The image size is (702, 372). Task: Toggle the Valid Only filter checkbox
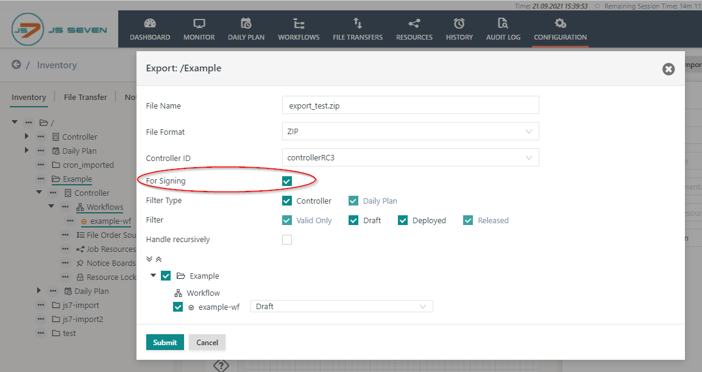(x=287, y=220)
